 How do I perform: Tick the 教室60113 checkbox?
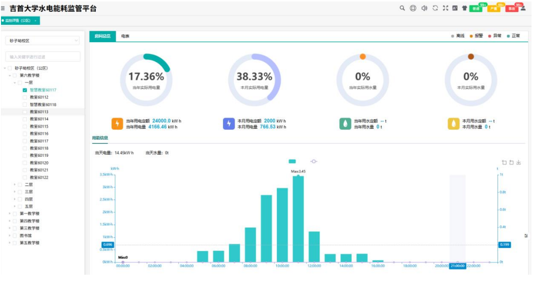25,112
